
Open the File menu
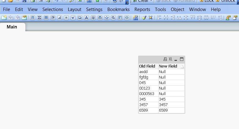6,9
